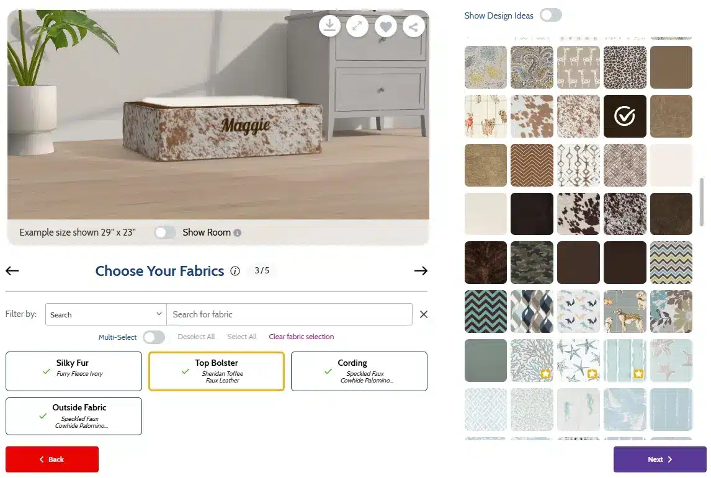Click the Clear fabric selection link
This screenshot has height=478, width=711.
click(301, 337)
